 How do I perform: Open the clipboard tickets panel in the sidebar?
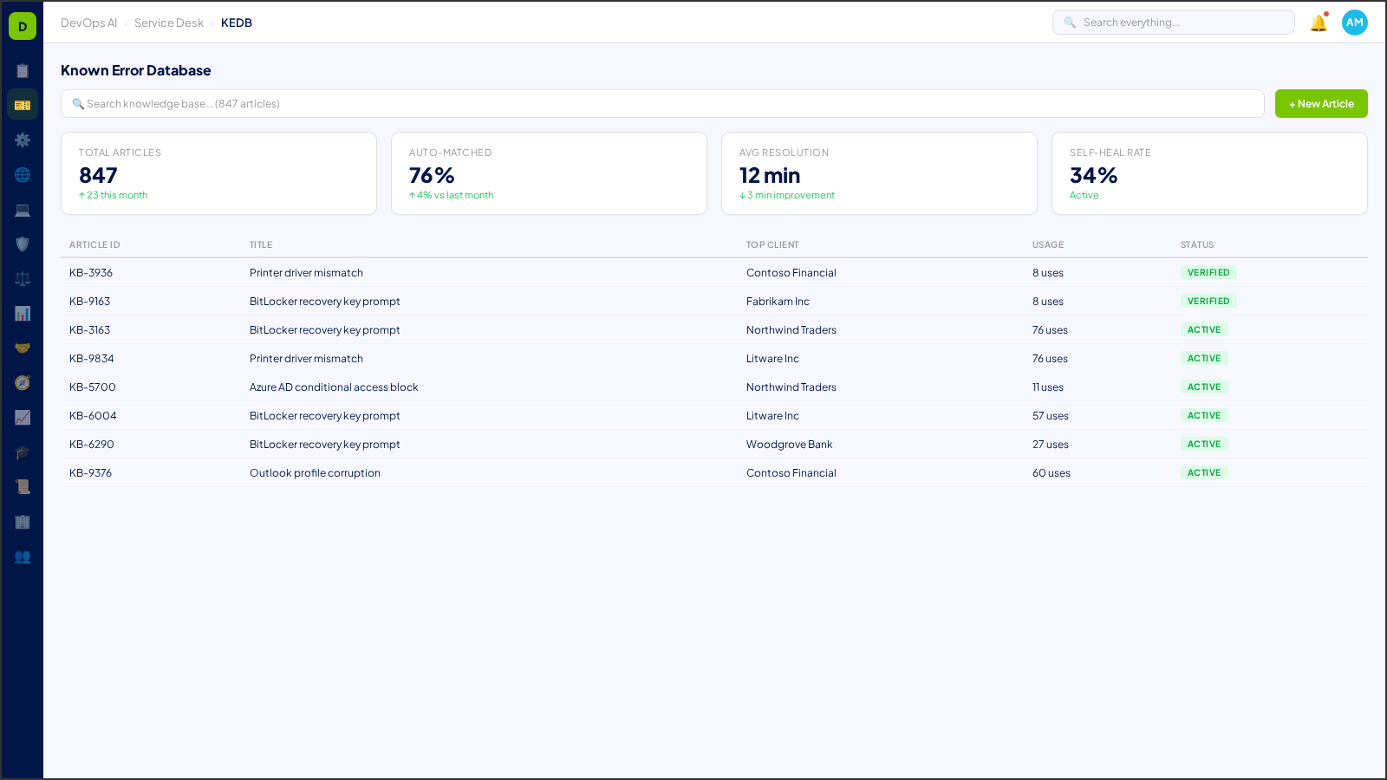click(x=23, y=70)
